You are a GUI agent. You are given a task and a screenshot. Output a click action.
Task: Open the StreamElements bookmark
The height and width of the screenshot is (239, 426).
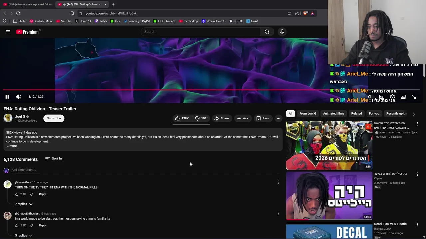[x=213, y=21]
